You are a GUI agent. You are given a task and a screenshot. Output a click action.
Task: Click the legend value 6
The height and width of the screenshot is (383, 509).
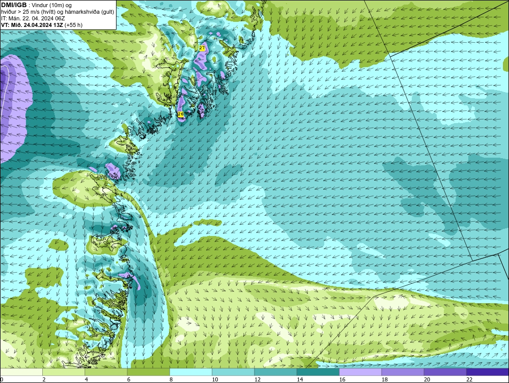click(129, 379)
